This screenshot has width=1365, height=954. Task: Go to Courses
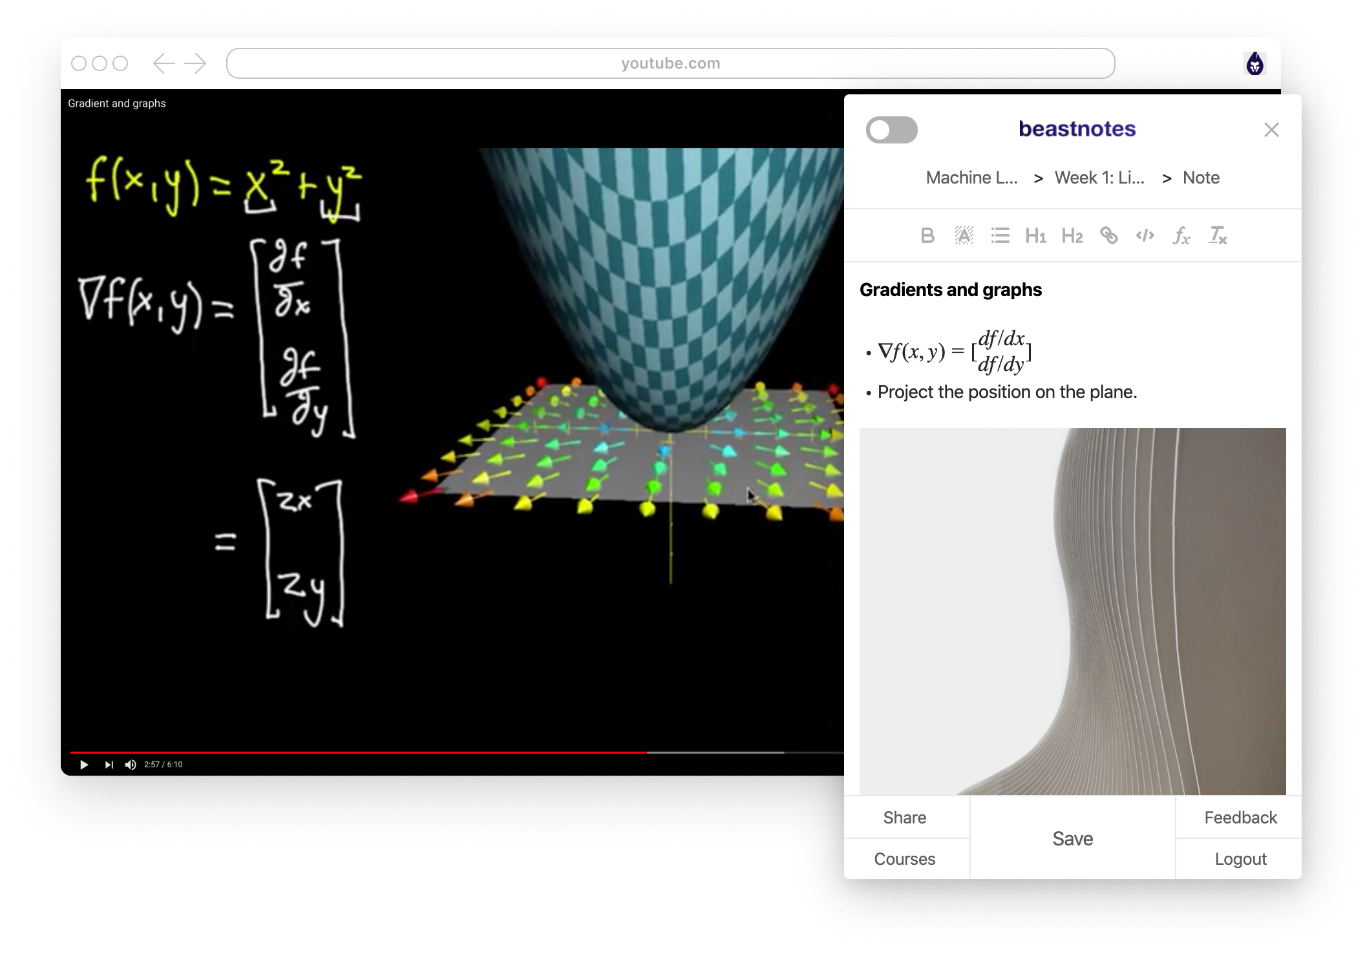pyautogui.click(x=904, y=859)
